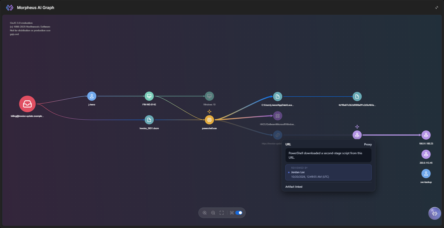Select the Windows 10 OS node
Viewport: 444px width, 228px height.
pyautogui.click(x=209, y=96)
